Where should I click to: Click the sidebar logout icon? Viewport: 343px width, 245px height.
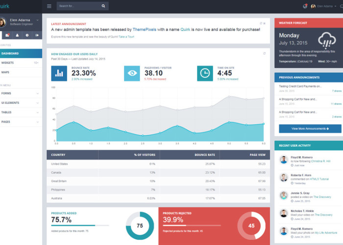pyautogui.click(x=37, y=35)
